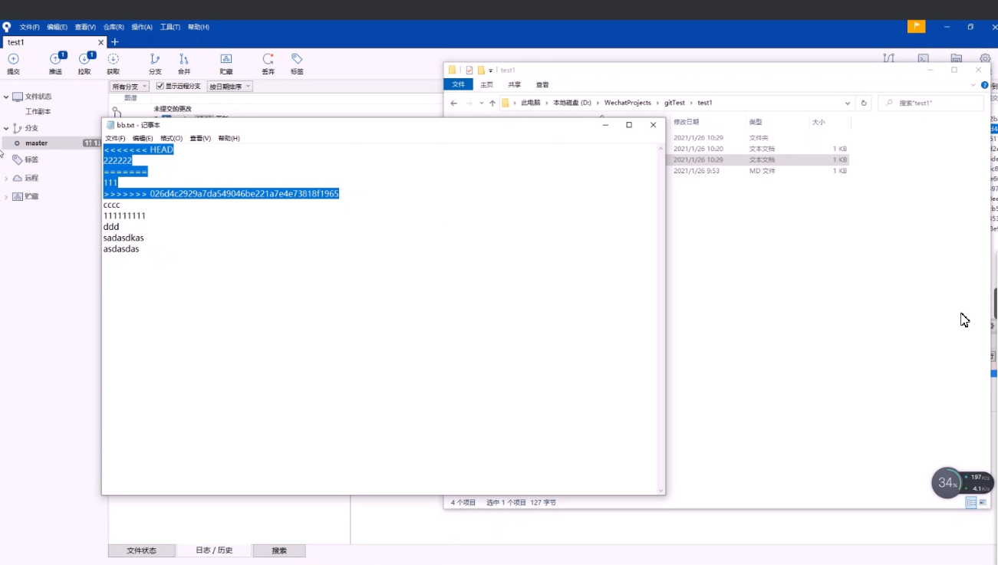The image size is (998, 565).
Task: Click gitTest in Explorer breadcrumb
Action: [x=674, y=103]
